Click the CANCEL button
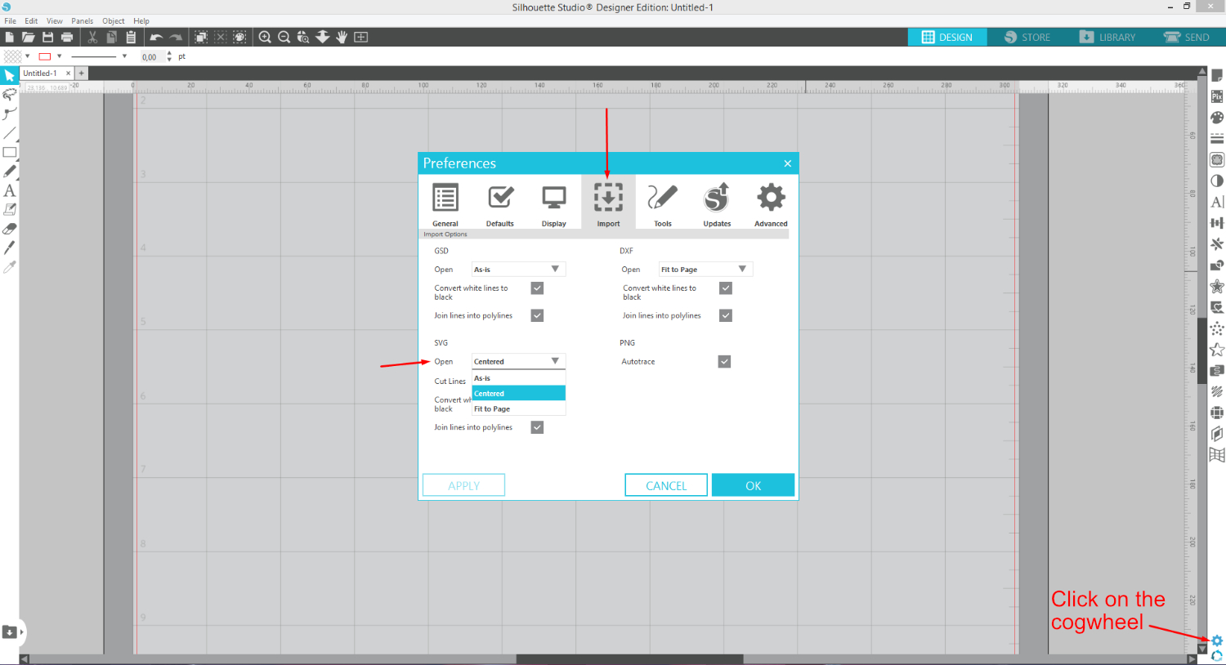 click(x=666, y=485)
